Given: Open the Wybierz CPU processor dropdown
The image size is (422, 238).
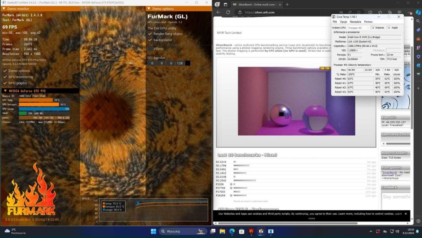Looking at the screenshot, I should (x=358, y=28).
